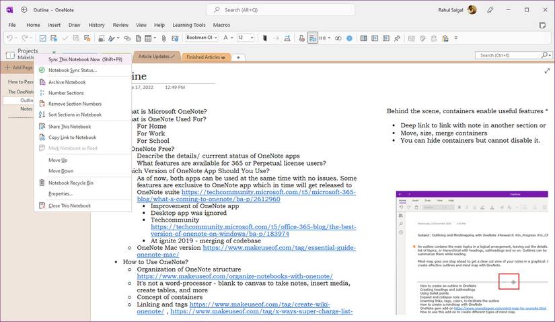The height and width of the screenshot is (322, 555).
Task: Add a new section with plus tab
Action: pyautogui.click(x=238, y=57)
